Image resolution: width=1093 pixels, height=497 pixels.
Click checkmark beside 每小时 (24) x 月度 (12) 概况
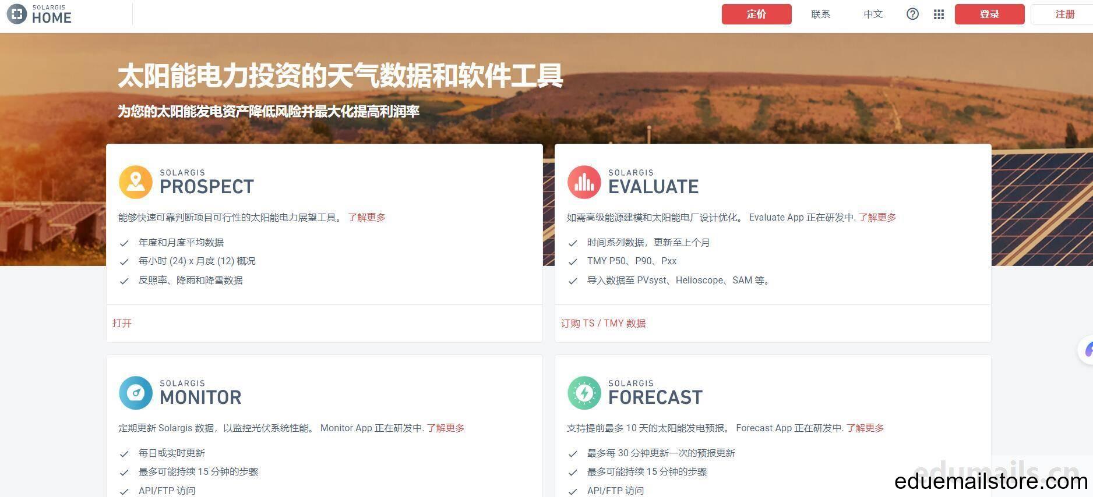(x=124, y=262)
